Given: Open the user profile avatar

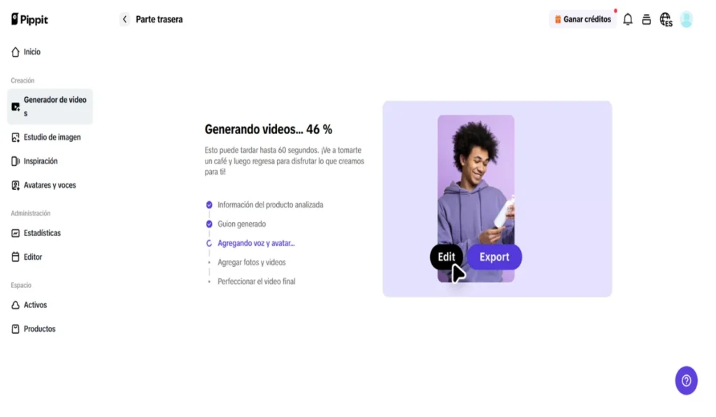Looking at the screenshot, I should pos(687,19).
